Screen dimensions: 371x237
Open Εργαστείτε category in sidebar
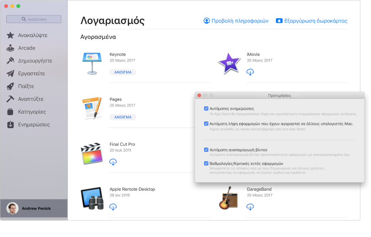[25, 74]
